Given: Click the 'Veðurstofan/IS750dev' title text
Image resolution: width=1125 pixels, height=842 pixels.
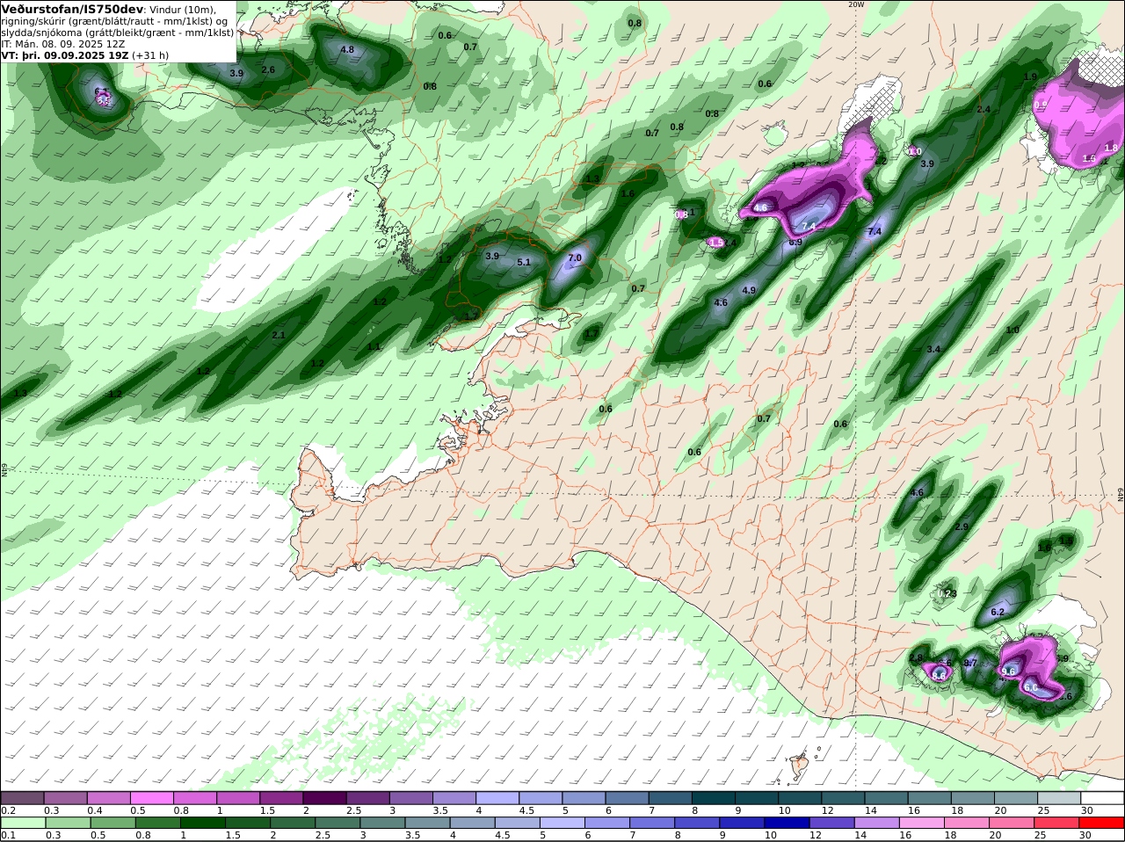Looking at the screenshot, I should click(x=72, y=8).
